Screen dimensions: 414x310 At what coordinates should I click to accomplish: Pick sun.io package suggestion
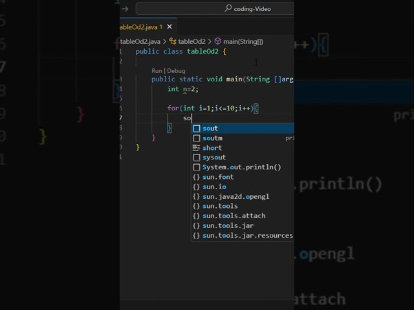point(243,187)
